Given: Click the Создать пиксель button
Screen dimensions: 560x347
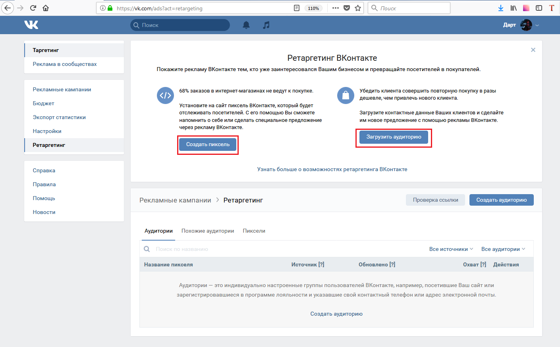Looking at the screenshot, I should pyautogui.click(x=208, y=145).
